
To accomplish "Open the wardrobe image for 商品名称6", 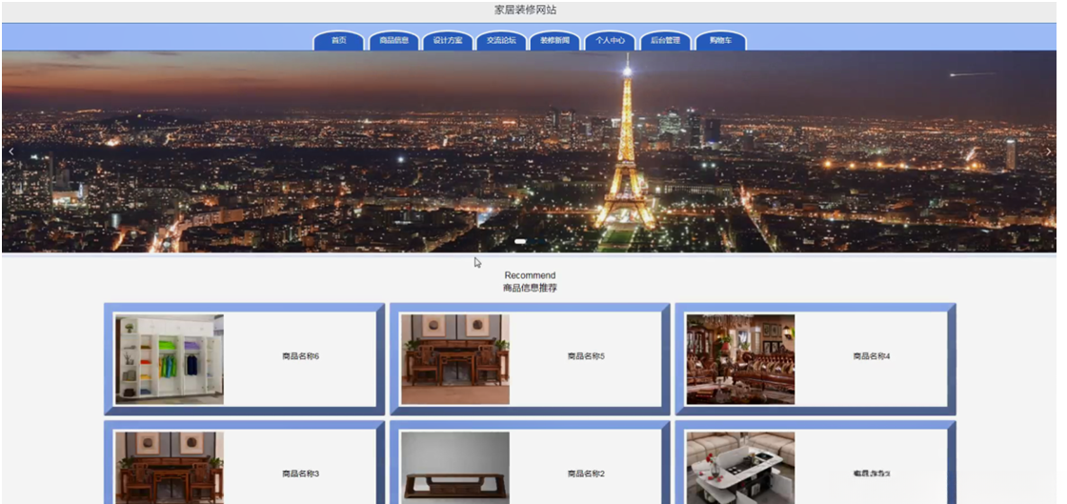I will pyautogui.click(x=170, y=359).
